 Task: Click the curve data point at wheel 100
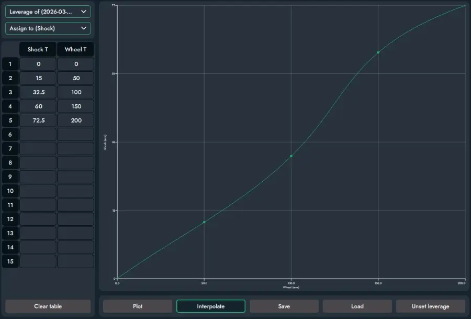[291, 156]
